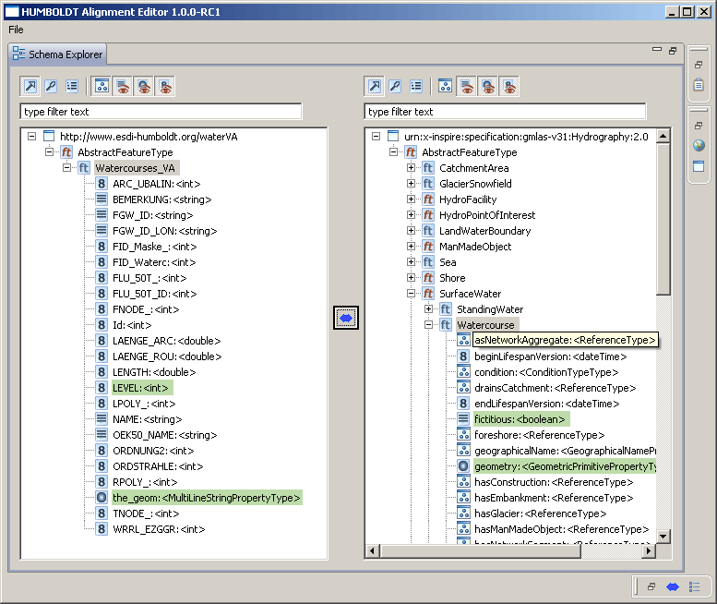Select BEMERKUNG string attribute
Screen dimensions: 717x604
point(161,199)
